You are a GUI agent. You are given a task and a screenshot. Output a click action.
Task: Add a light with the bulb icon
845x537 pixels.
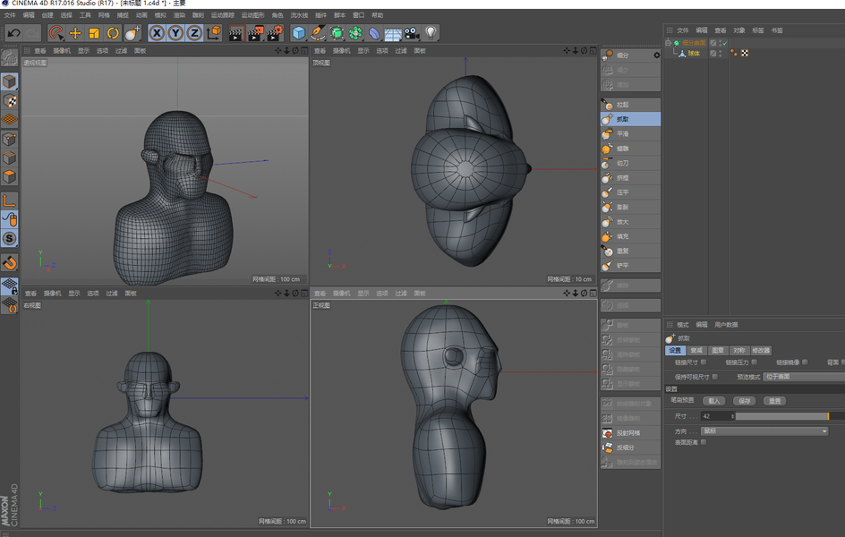pyautogui.click(x=431, y=33)
